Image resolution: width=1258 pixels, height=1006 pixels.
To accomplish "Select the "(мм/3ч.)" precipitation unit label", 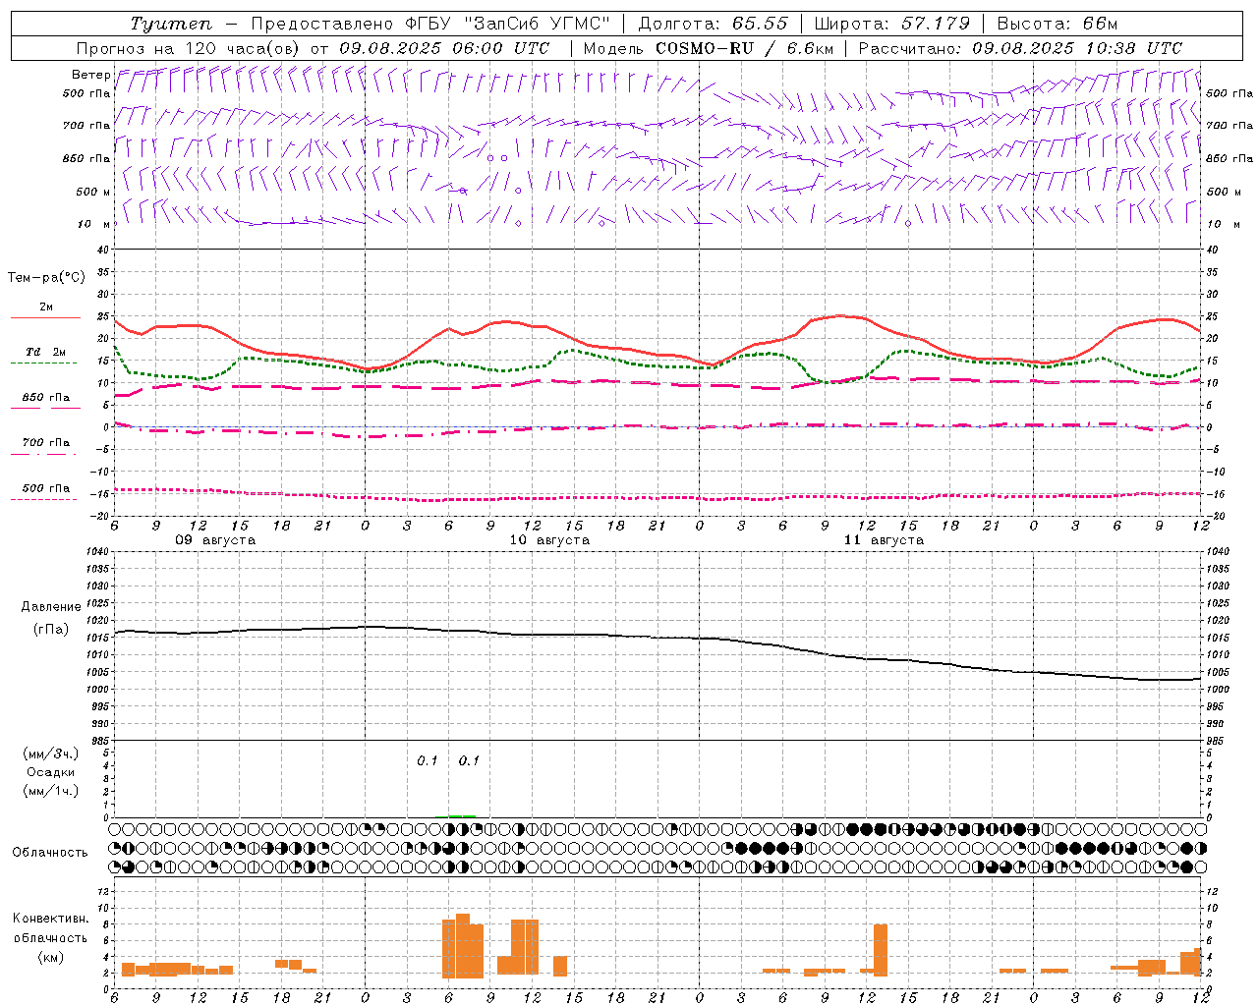I will pos(51,754).
